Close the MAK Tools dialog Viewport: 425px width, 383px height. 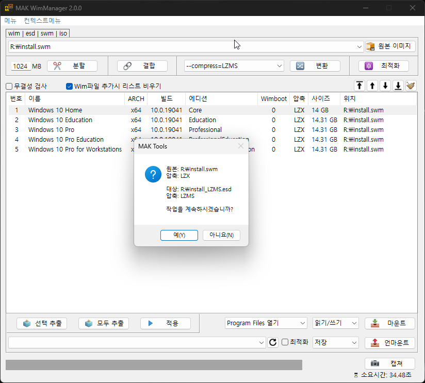[x=241, y=146]
